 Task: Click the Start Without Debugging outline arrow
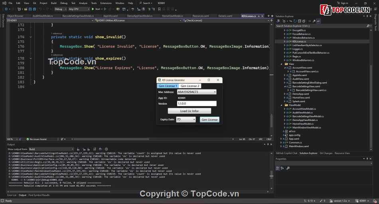click(x=105, y=9)
